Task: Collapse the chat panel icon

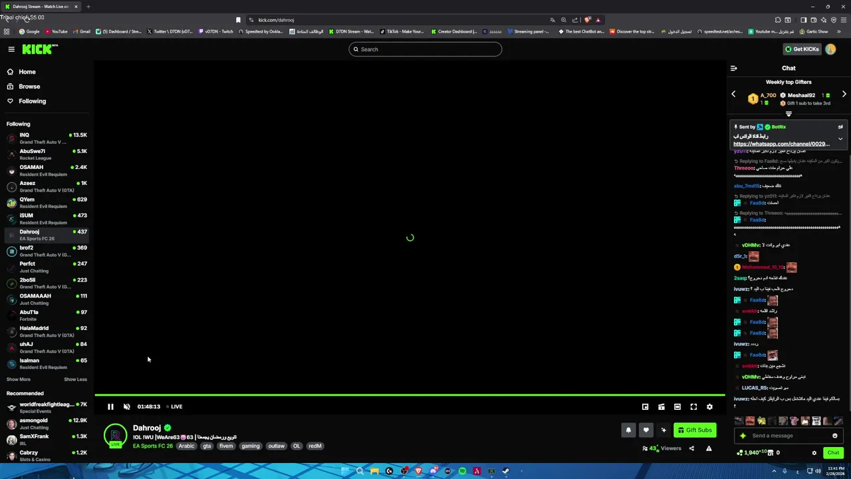Action: (734, 68)
